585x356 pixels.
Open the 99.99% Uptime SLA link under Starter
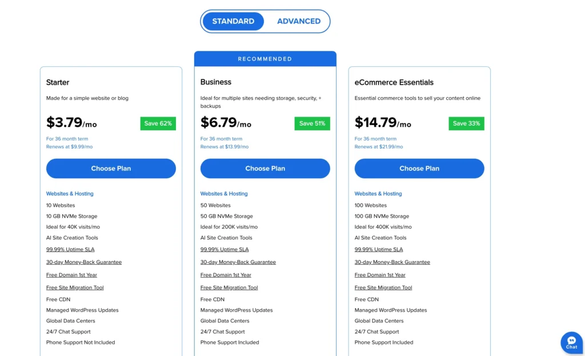coord(70,249)
